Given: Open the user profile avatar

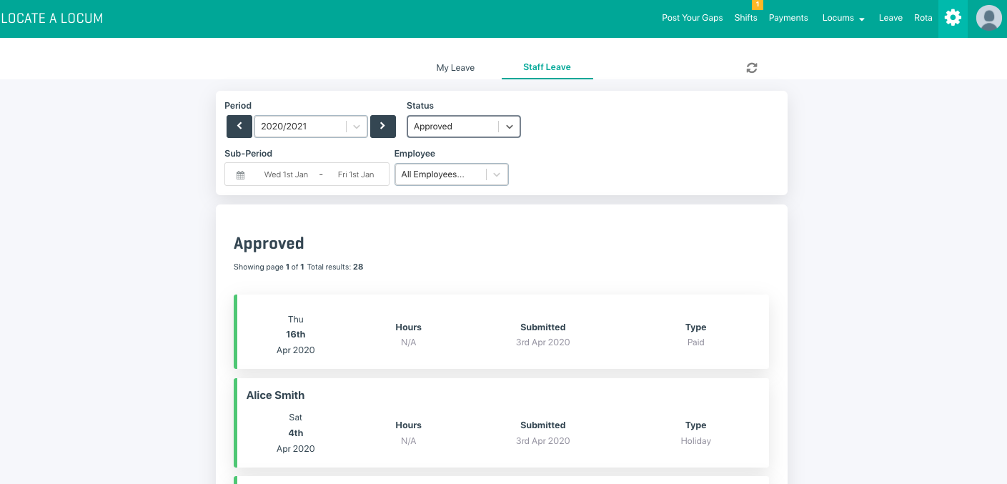Looking at the screenshot, I should [989, 18].
